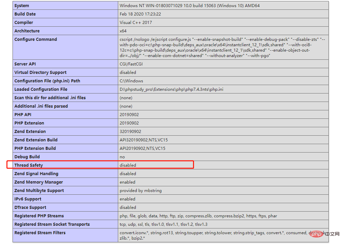Viewport: 343px width, 245px height.
Task: Click "Configuration File (php.ini) Path" label
Action: point(47,81)
